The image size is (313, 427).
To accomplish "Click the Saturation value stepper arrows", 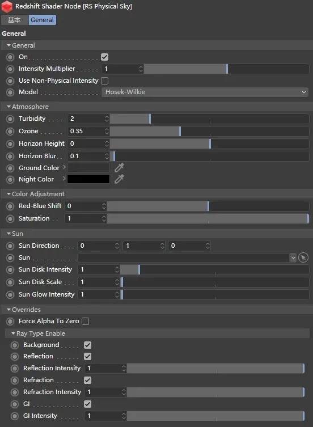I will tap(104, 219).
